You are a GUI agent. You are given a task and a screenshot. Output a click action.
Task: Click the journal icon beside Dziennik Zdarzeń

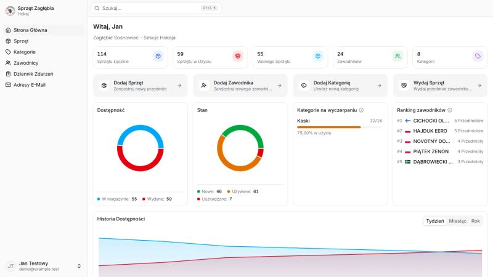click(x=8, y=74)
